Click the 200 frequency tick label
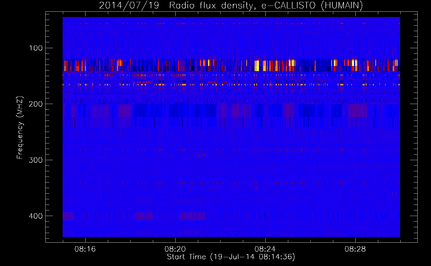 (36, 104)
